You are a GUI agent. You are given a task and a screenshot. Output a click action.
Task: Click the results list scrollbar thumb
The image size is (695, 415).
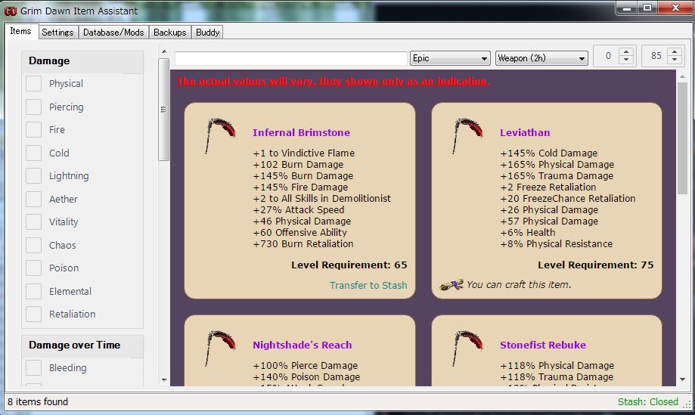pyautogui.click(x=682, y=138)
